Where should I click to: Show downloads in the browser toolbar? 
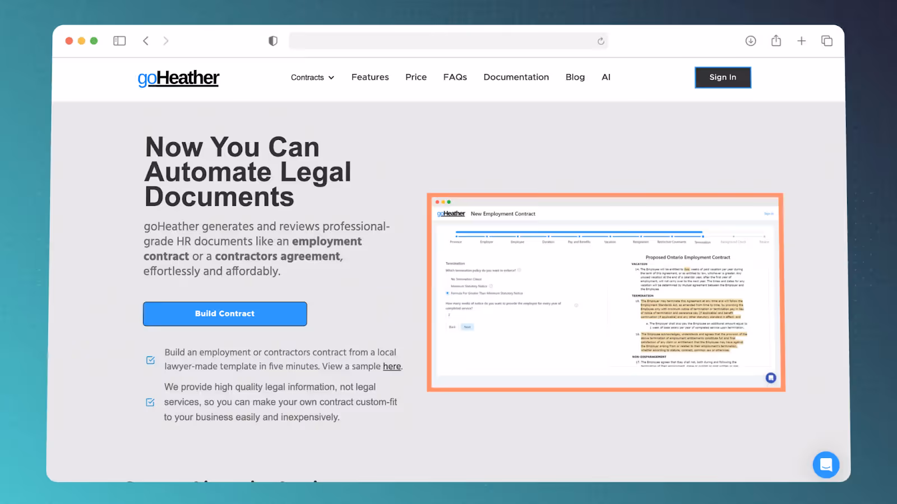pyautogui.click(x=751, y=41)
